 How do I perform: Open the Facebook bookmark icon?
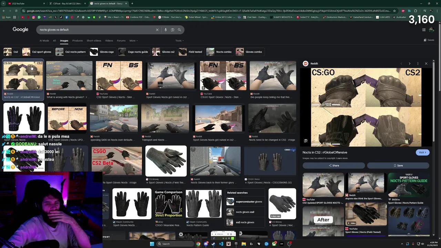66,17
